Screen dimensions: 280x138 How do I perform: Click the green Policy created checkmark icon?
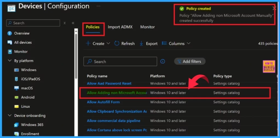point(182,8)
